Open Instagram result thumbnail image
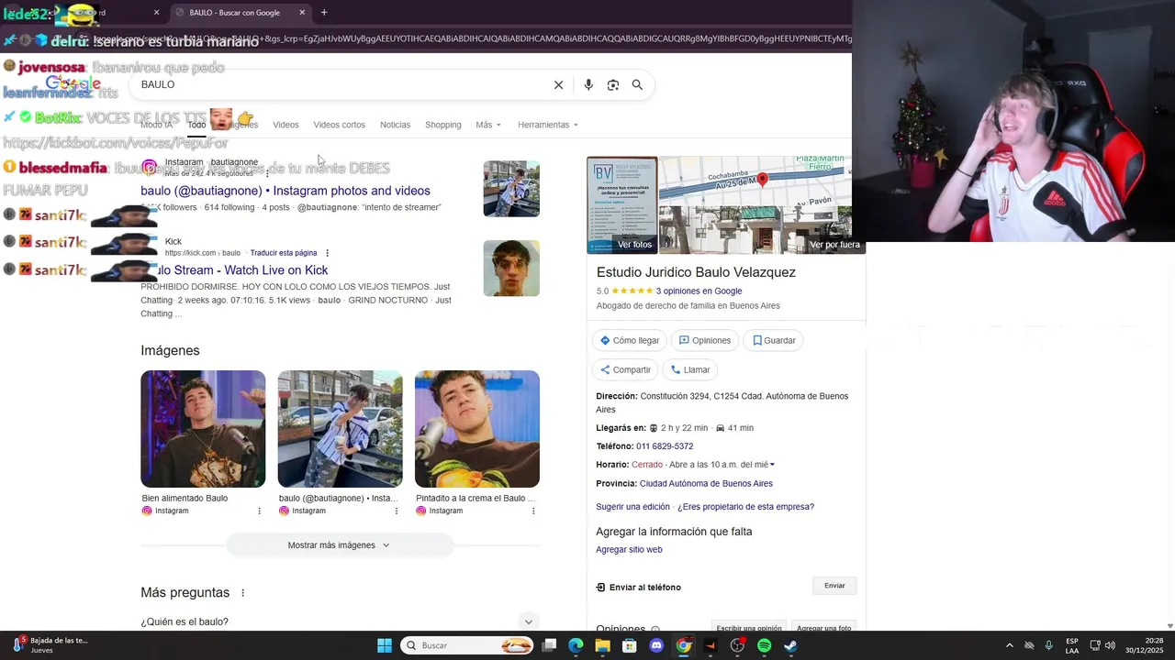This screenshot has width=1175, height=660. [511, 189]
